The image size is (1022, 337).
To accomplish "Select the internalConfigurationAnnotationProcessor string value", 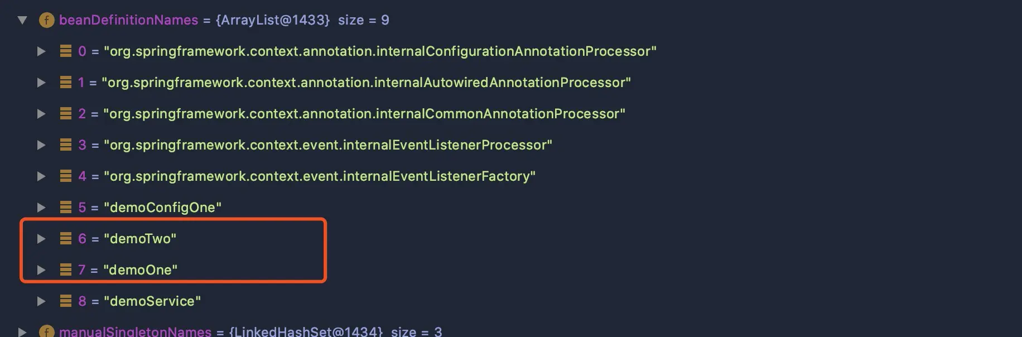I will pos(380,51).
